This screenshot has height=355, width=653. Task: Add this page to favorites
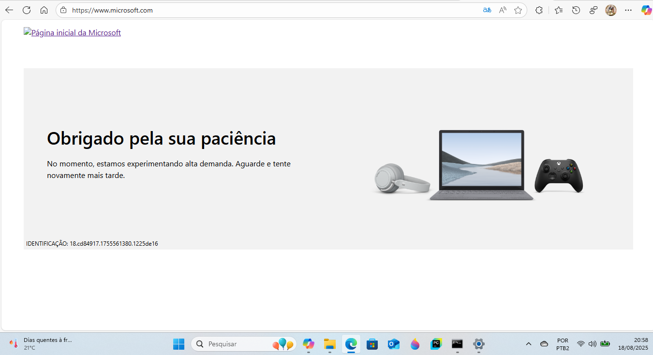pos(518,10)
